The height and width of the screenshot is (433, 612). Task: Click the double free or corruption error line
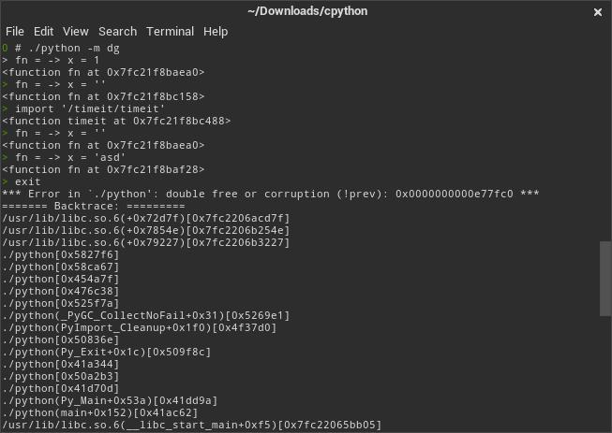click(x=270, y=194)
